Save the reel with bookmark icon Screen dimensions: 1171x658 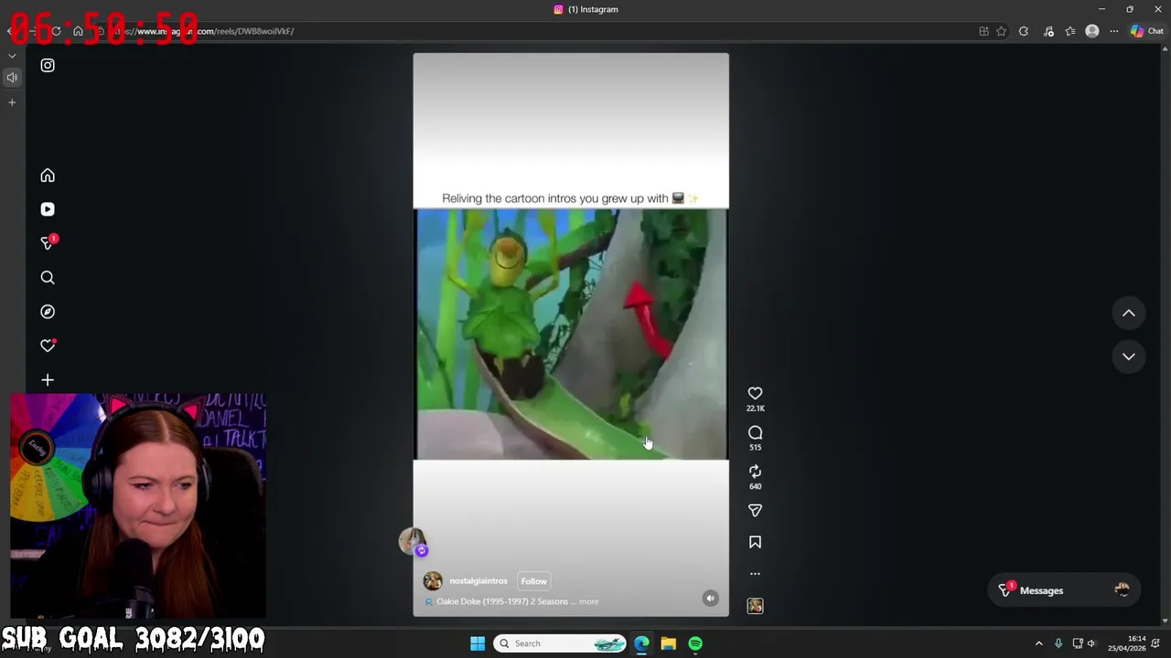755,543
